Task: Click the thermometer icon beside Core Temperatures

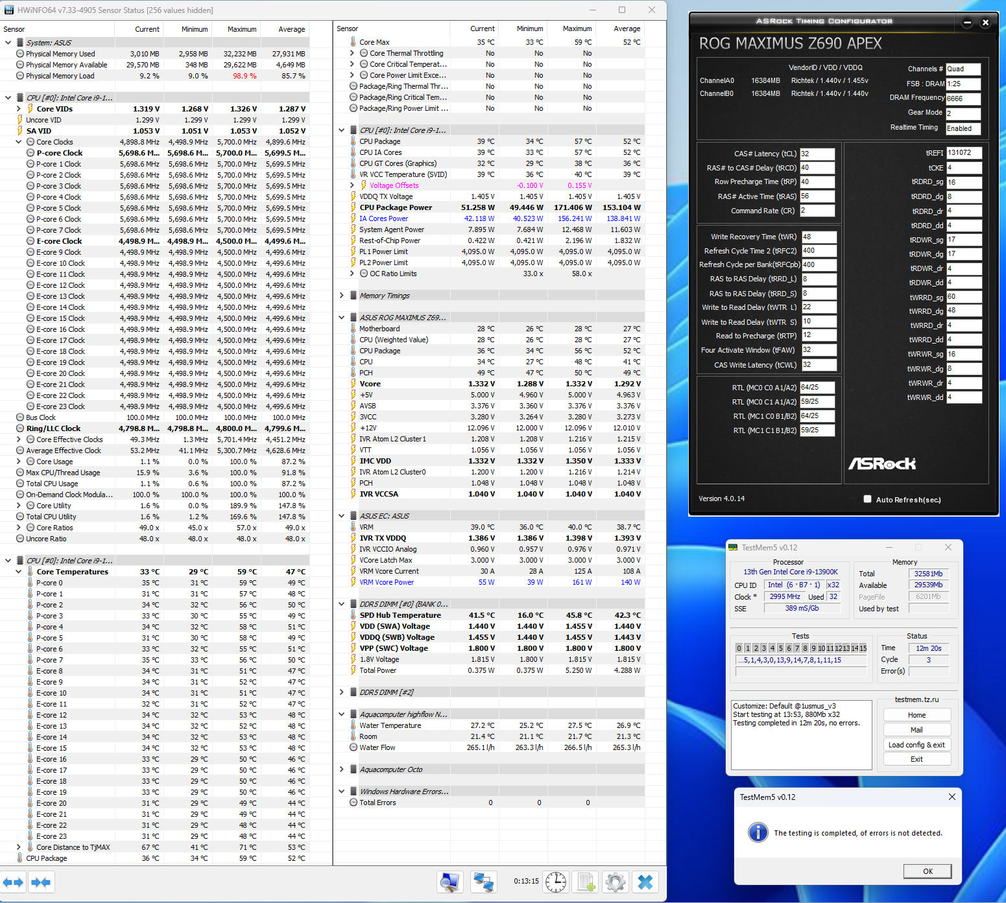Action: tap(30, 572)
